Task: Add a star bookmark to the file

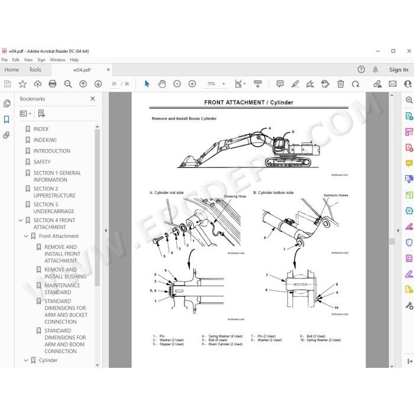Action: point(22,84)
